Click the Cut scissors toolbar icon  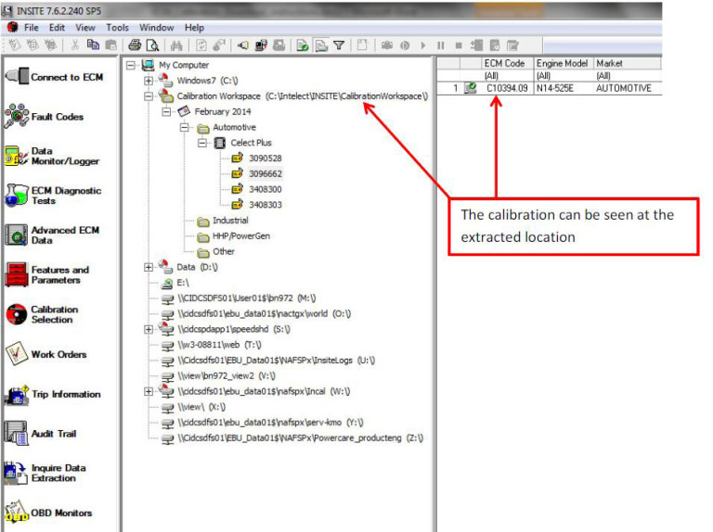tap(75, 44)
